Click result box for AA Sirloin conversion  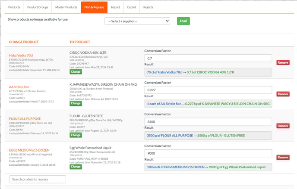(208, 104)
